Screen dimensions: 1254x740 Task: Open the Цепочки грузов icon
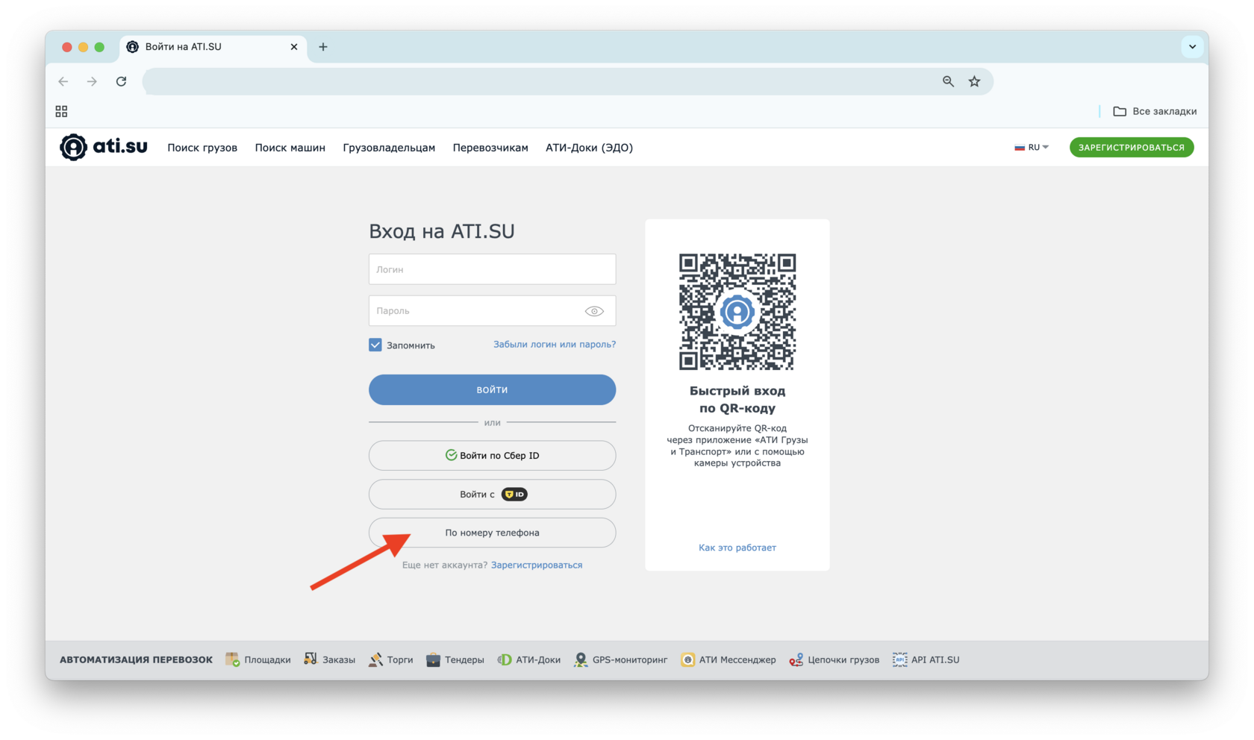click(x=796, y=659)
